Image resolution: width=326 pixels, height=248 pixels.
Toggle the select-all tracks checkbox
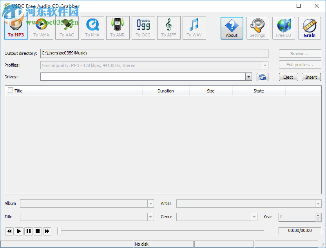coord(10,91)
